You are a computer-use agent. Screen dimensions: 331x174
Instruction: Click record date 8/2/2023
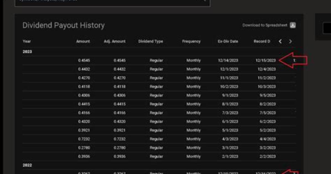pyautogui.click(x=268, y=104)
